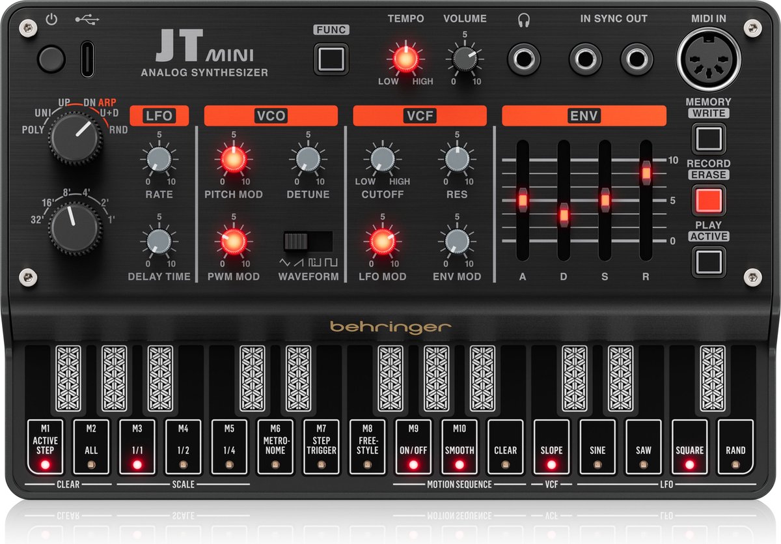Click the glowing PITCH MOD knob
The image size is (781, 544).
pyautogui.click(x=234, y=159)
